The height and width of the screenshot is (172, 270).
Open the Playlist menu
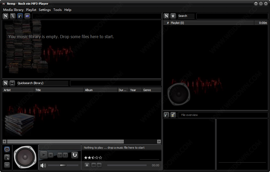(31, 10)
